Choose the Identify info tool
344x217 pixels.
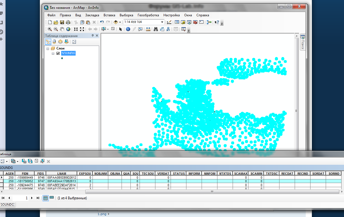(128, 29)
